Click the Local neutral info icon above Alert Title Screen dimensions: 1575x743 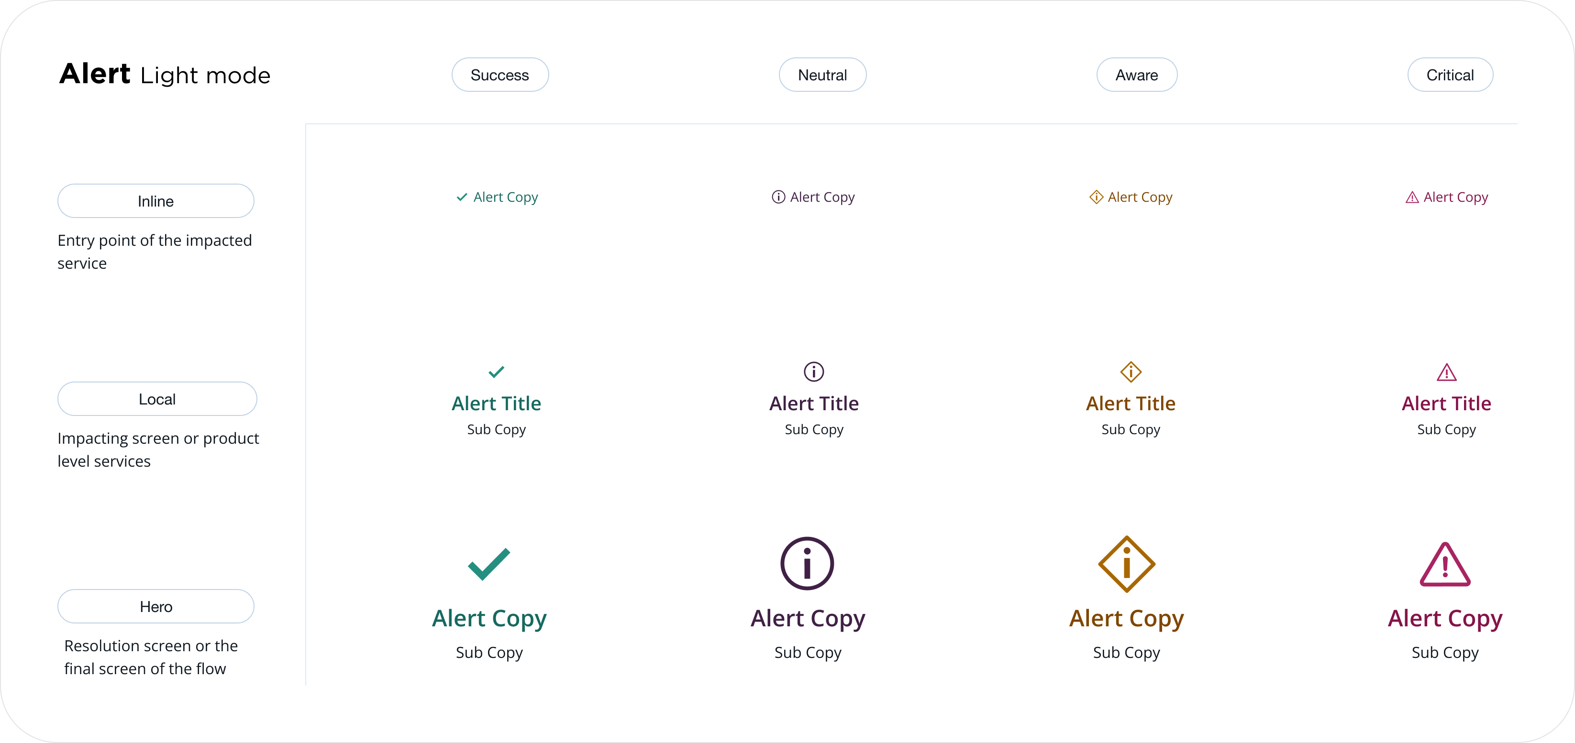pos(813,371)
